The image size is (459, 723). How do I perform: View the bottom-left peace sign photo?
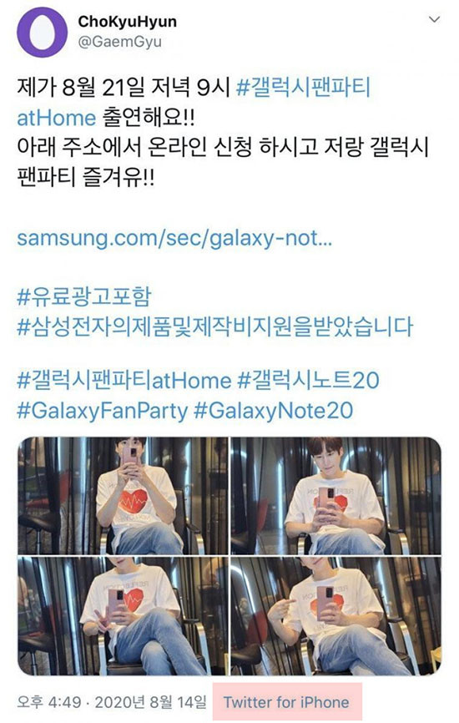point(123,616)
